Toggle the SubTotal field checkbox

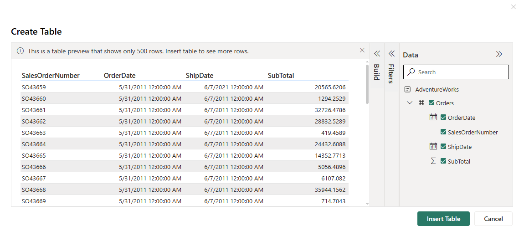pos(443,161)
